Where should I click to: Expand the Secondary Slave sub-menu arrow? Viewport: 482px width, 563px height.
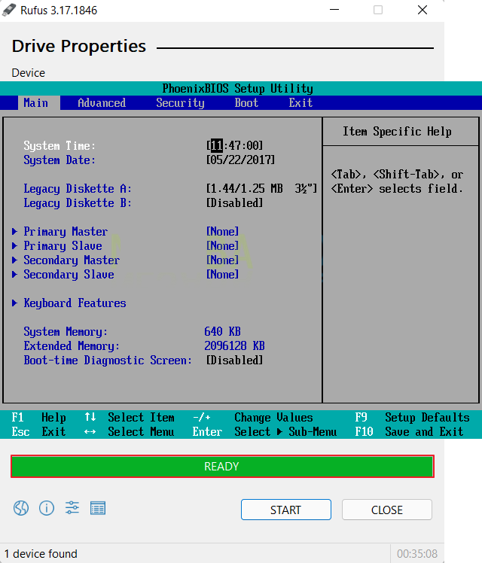[x=15, y=275]
